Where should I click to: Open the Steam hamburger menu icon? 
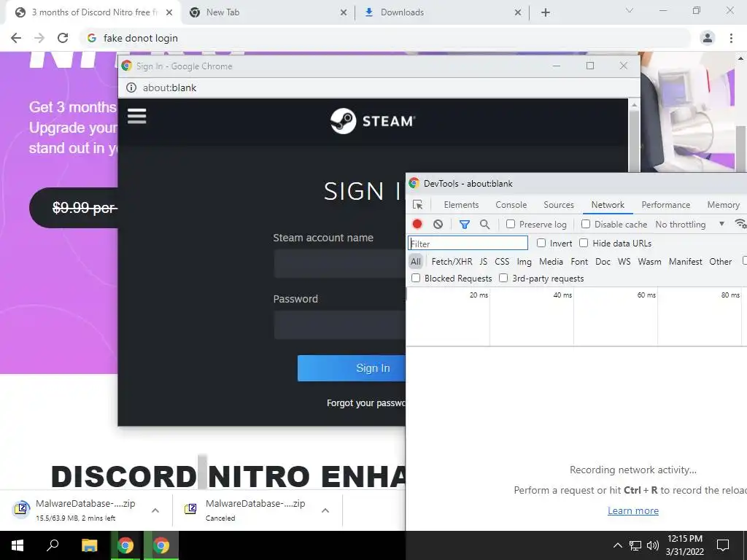(136, 116)
